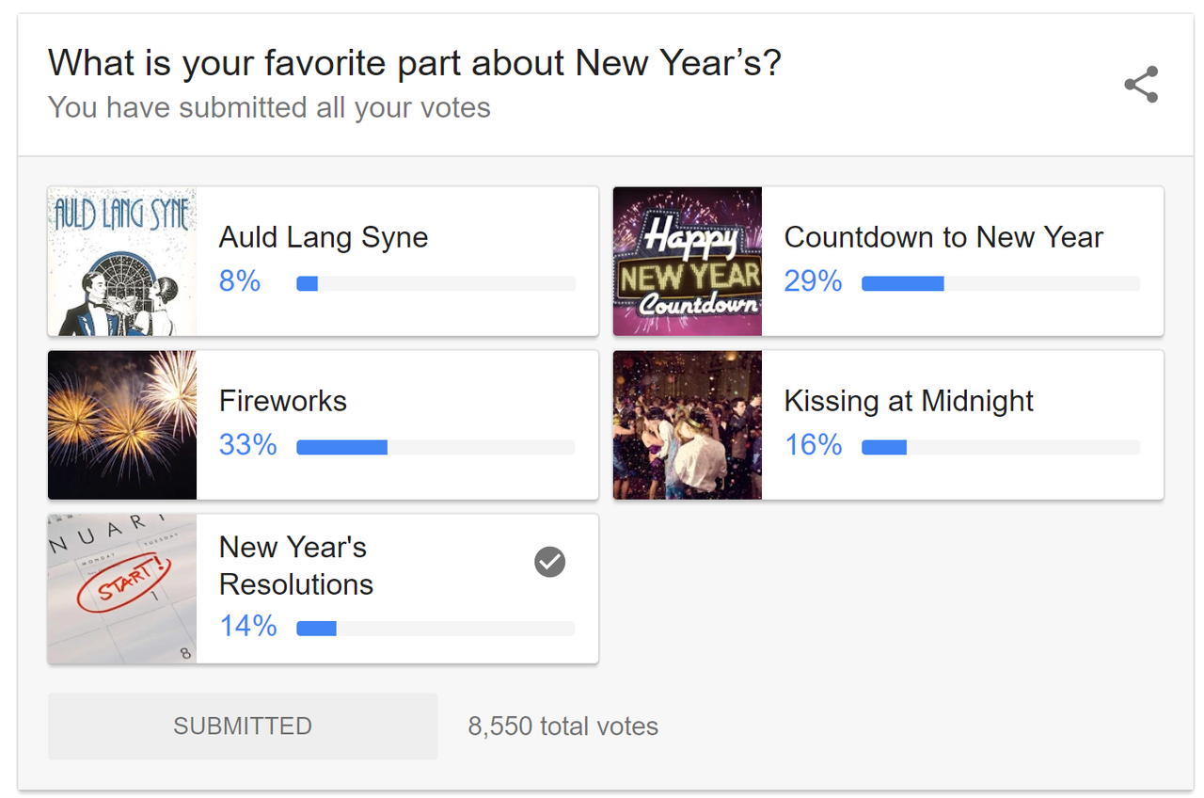Click the fireworks photo thumbnail
1204x798 pixels.
coord(122,425)
